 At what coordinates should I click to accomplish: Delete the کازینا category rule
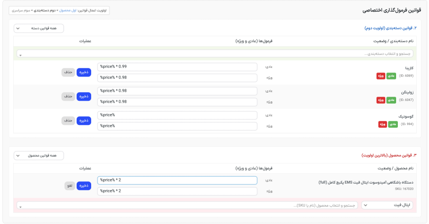coord(68,73)
